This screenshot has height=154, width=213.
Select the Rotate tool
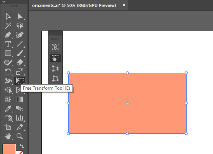(x=8, y=72)
